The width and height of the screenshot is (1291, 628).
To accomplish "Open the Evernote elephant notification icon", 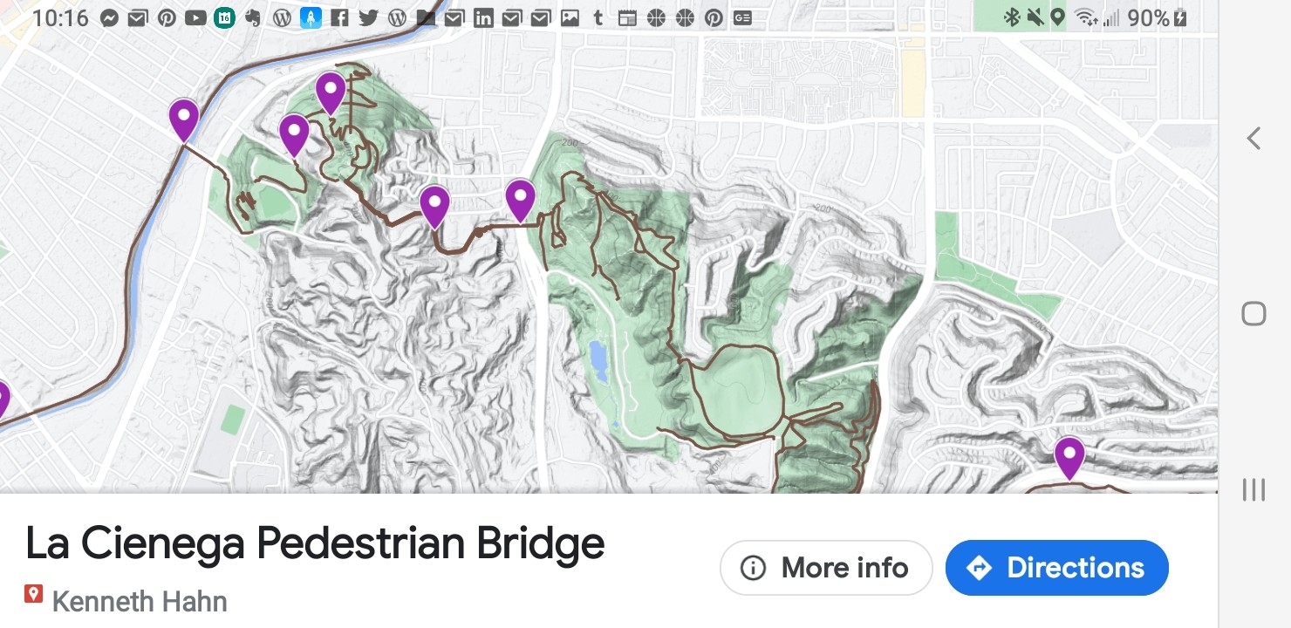I will 253,17.
